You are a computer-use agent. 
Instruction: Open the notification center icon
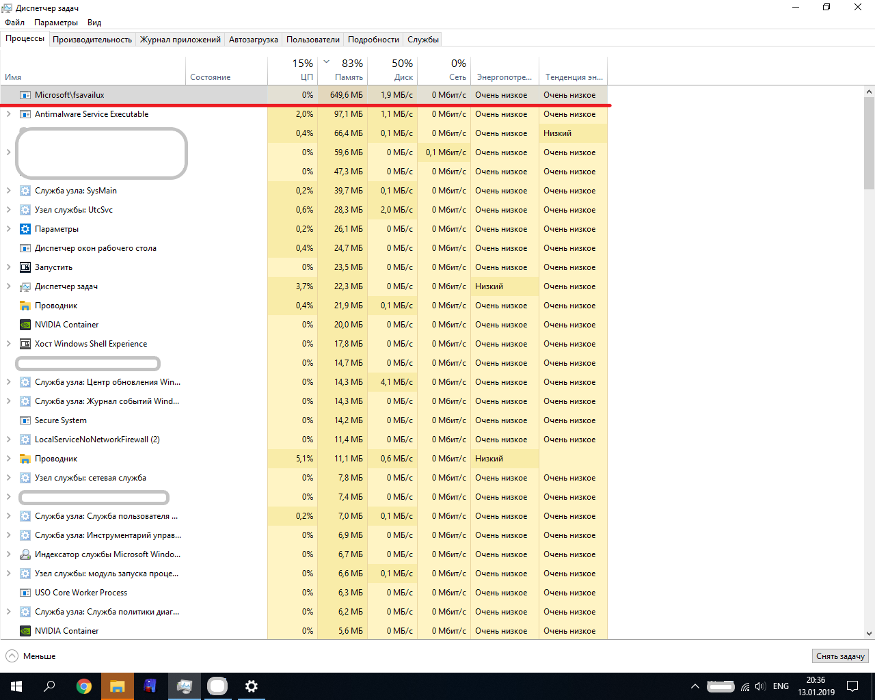[x=852, y=686]
